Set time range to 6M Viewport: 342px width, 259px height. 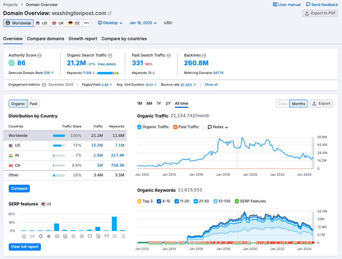pyautogui.click(x=149, y=104)
